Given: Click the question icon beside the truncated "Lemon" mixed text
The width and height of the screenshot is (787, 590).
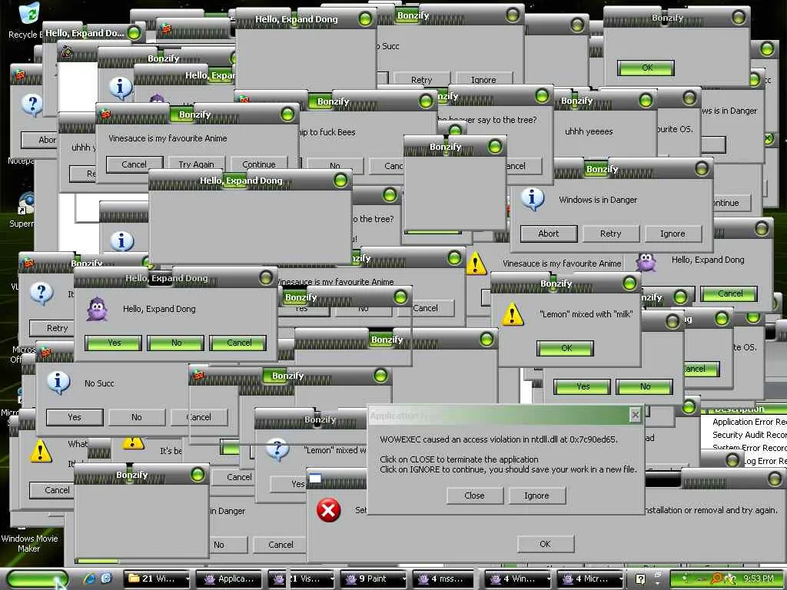Looking at the screenshot, I should pyautogui.click(x=277, y=449).
